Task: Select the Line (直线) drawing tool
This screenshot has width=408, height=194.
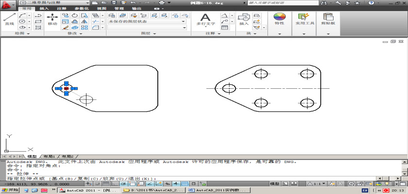Action: 9,19
